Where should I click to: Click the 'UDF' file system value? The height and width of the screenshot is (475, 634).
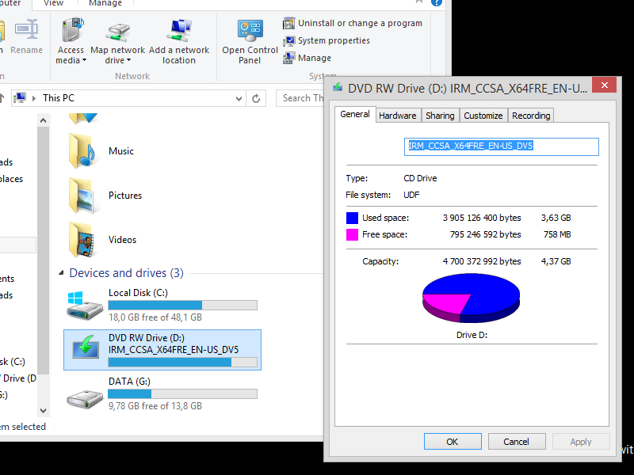coord(411,195)
